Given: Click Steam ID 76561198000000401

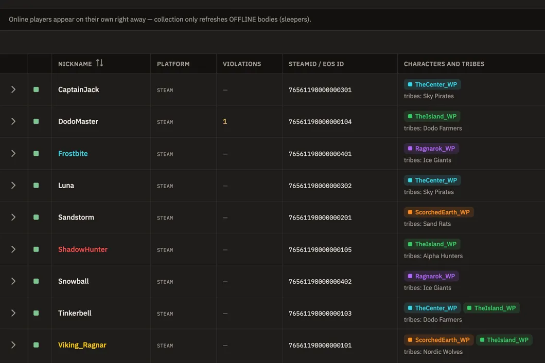Looking at the screenshot, I should click(x=320, y=154).
